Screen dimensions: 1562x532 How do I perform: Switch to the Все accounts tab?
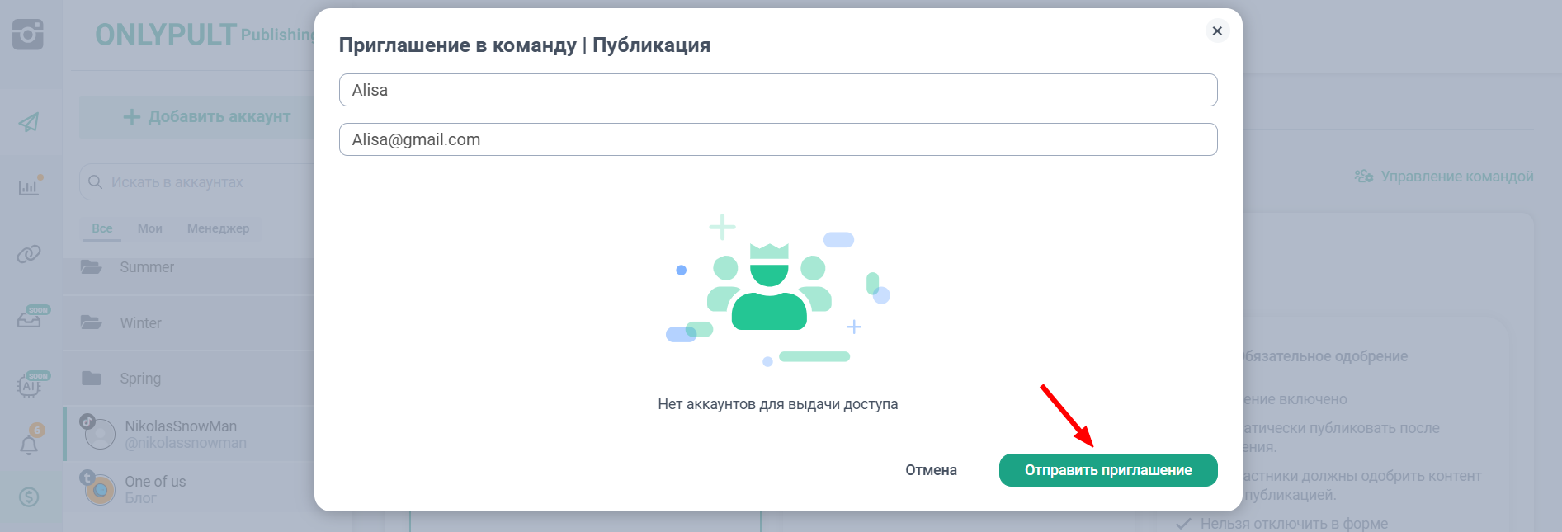pos(102,228)
